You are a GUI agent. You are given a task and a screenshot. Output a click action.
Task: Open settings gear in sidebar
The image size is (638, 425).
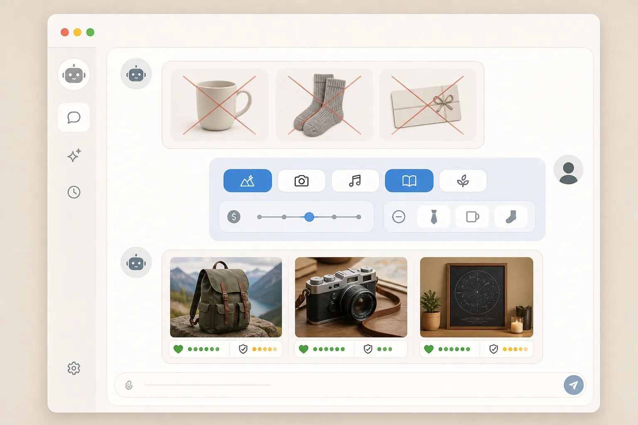coord(74,368)
